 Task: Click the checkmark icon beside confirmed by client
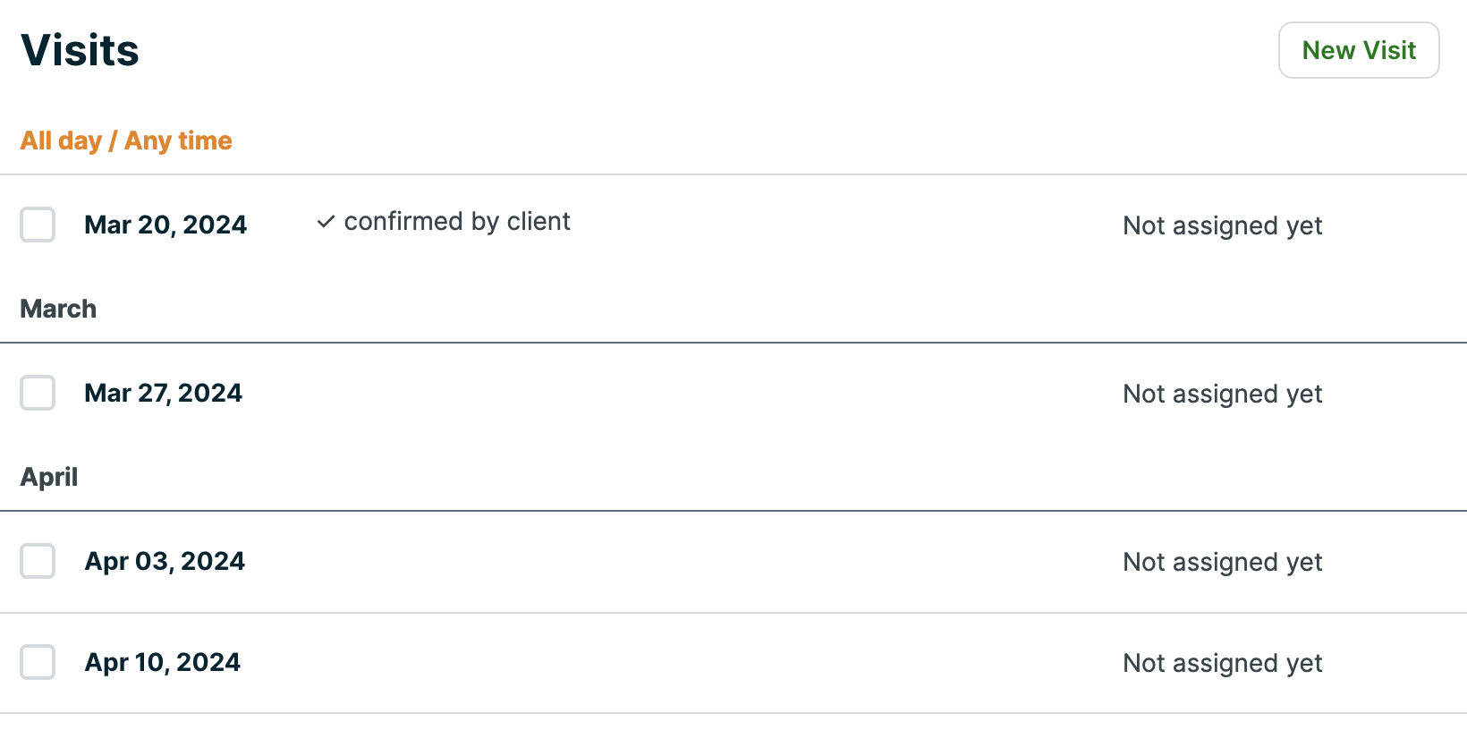pyautogui.click(x=326, y=222)
